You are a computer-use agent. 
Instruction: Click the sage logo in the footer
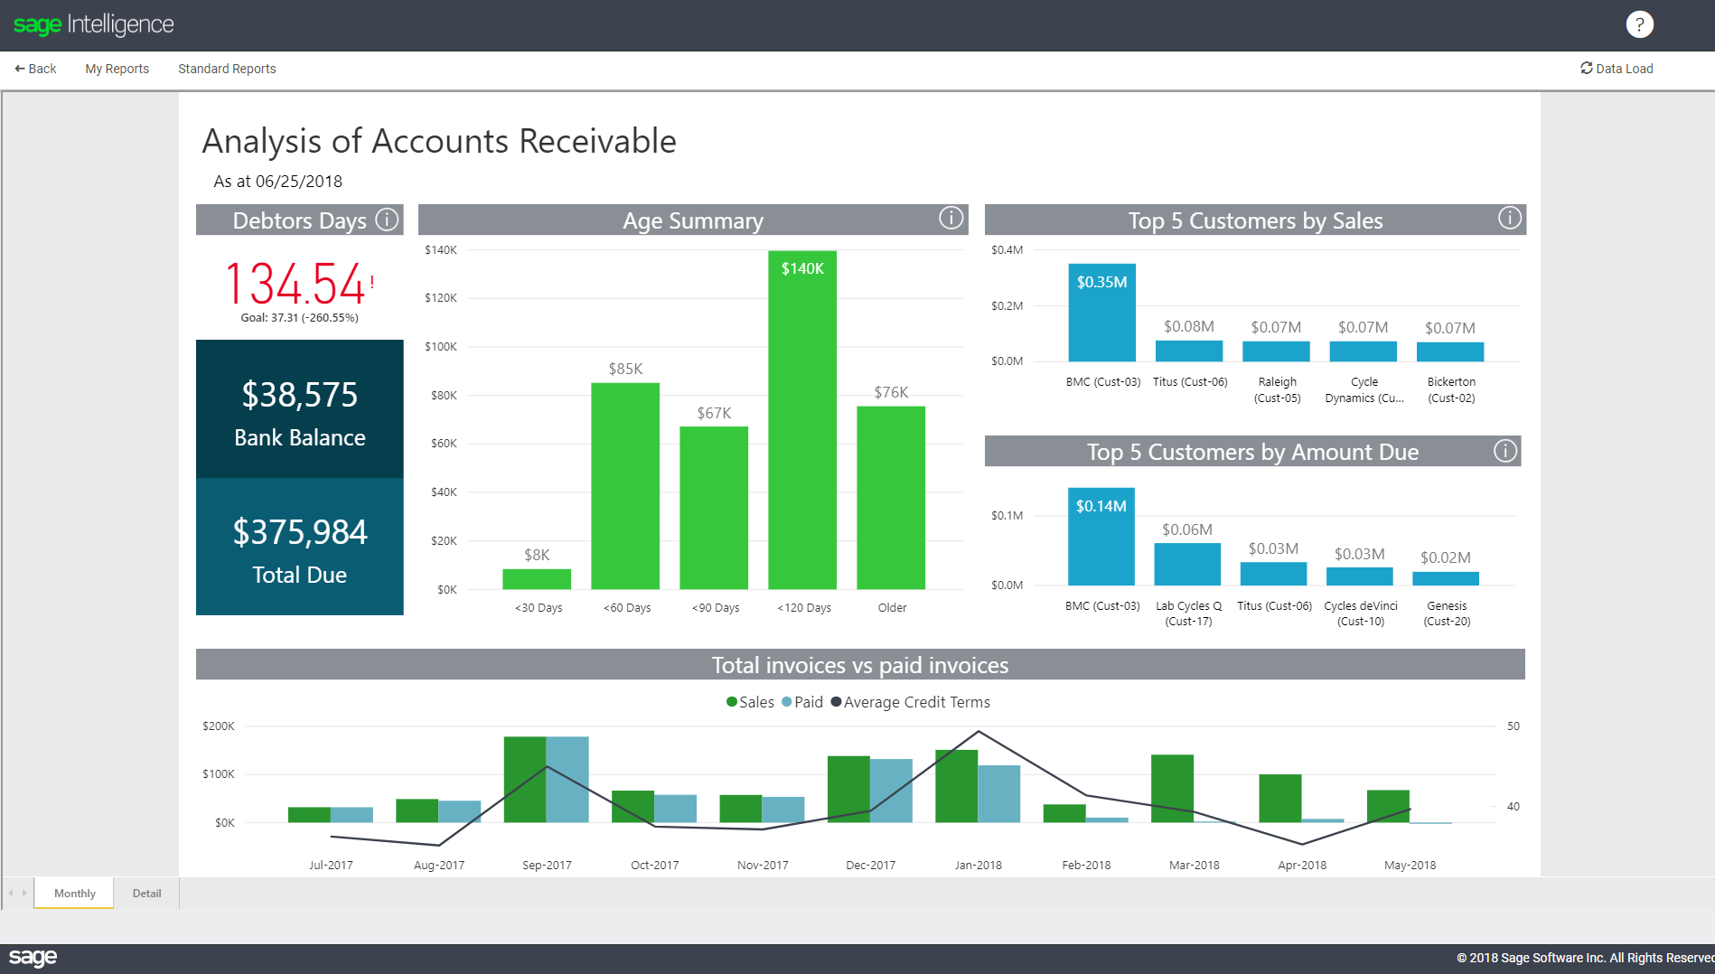point(33,957)
